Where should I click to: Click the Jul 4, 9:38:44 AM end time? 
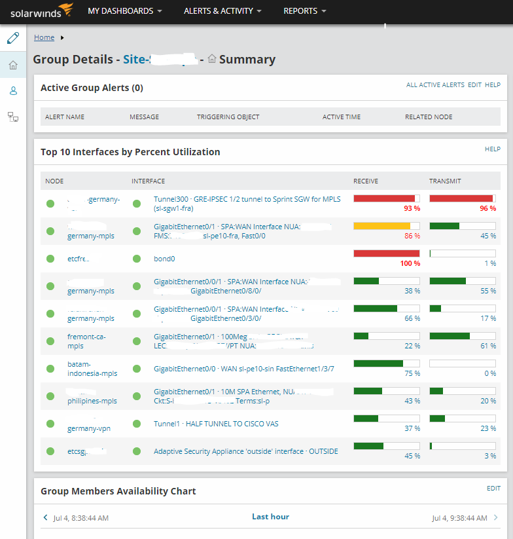coord(459,518)
